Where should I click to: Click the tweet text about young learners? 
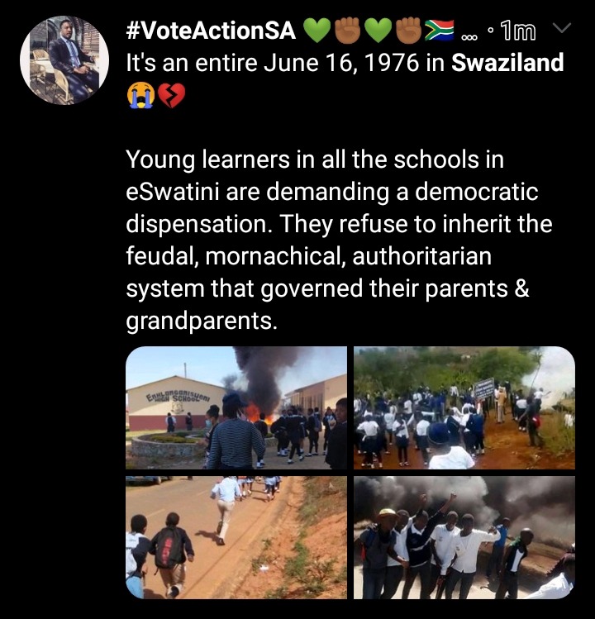click(339, 240)
